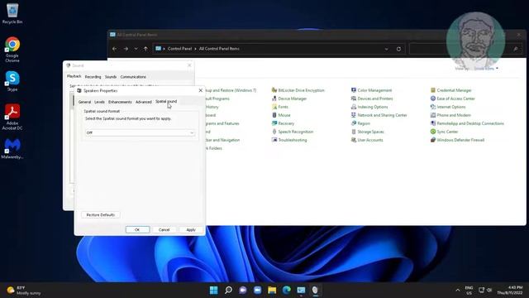Click the Apply button
The image size is (529, 298).
(191, 230)
